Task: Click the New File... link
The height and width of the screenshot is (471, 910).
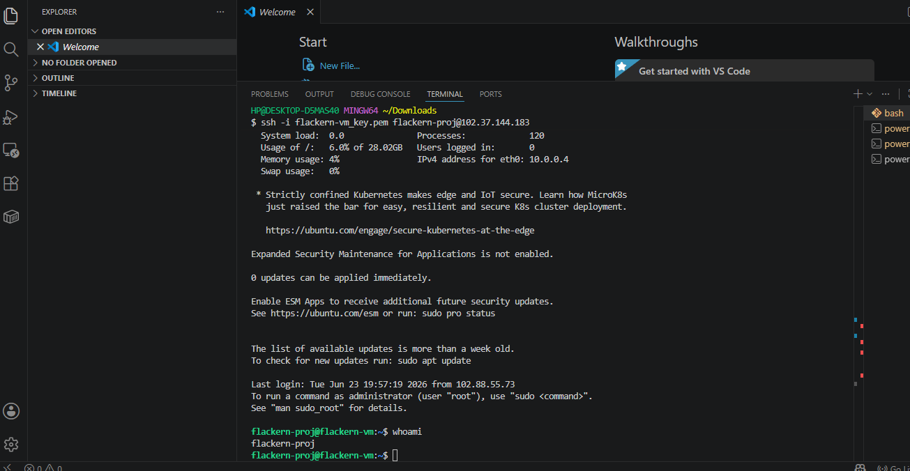Action: pos(340,65)
